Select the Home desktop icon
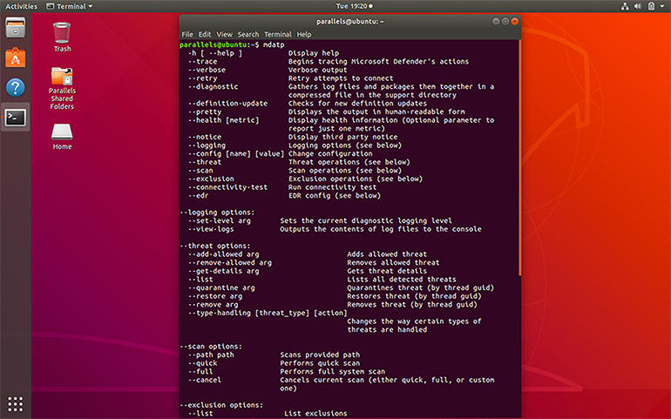 coord(62,134)
